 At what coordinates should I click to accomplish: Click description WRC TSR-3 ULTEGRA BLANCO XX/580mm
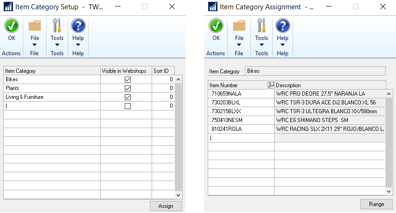[x=330, y=111]
